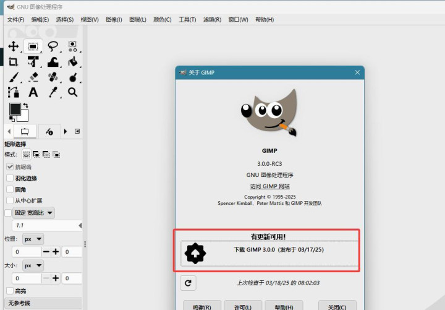This screenshot has height=310, width=445.
Task: Click the 关闭(C) button
Action: (x=337, y=306)
